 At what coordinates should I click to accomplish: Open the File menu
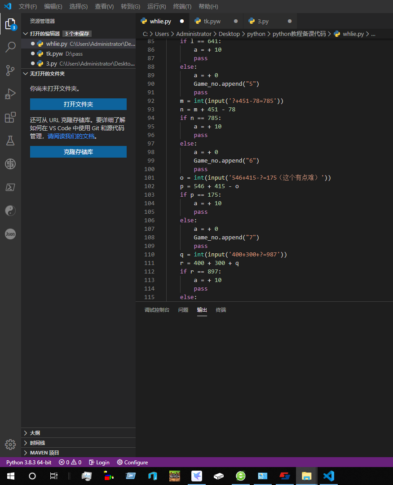(x=28, y=6)
